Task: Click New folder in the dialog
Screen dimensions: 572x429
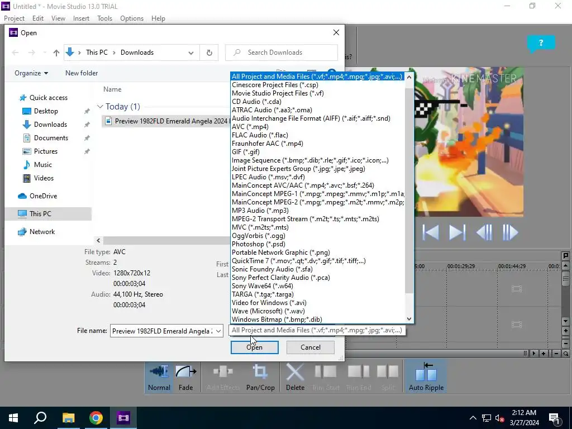Action: pyautogui.click(x=82, y=73)
